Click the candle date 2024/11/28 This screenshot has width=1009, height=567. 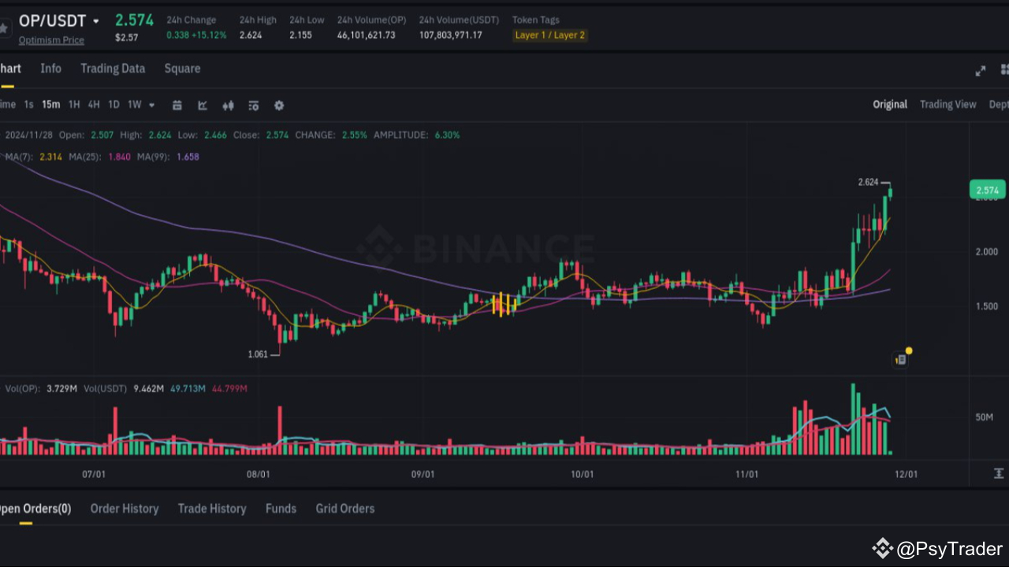coord(28,135)
